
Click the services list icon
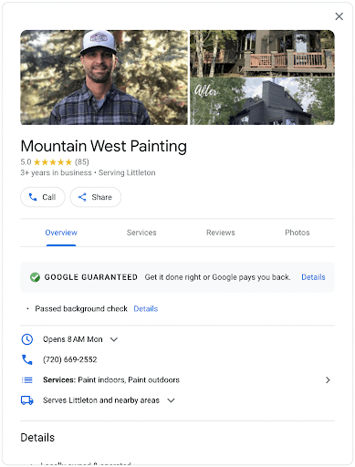(27, 379)
